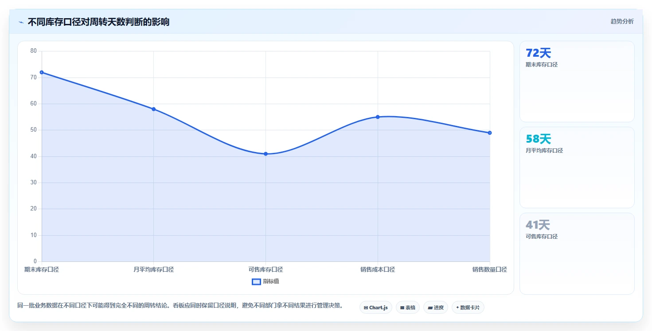The image size is (652, 331).
Task: Click the 41天 value card
Action: click(577, 253)
